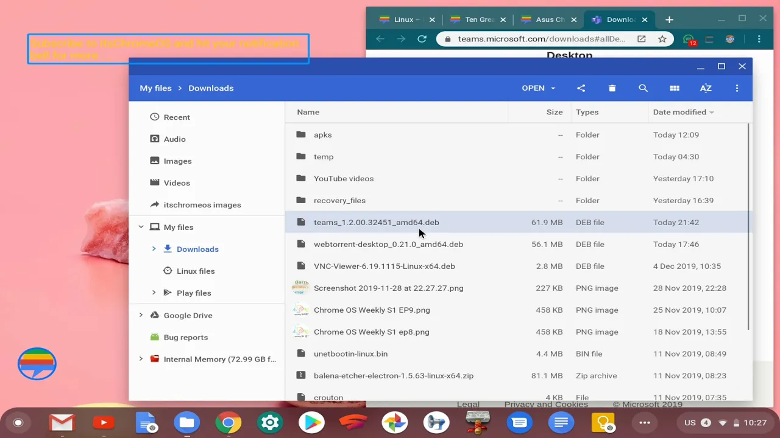Select the apks folder
This screenshot has width=780, height=438.
516,134
